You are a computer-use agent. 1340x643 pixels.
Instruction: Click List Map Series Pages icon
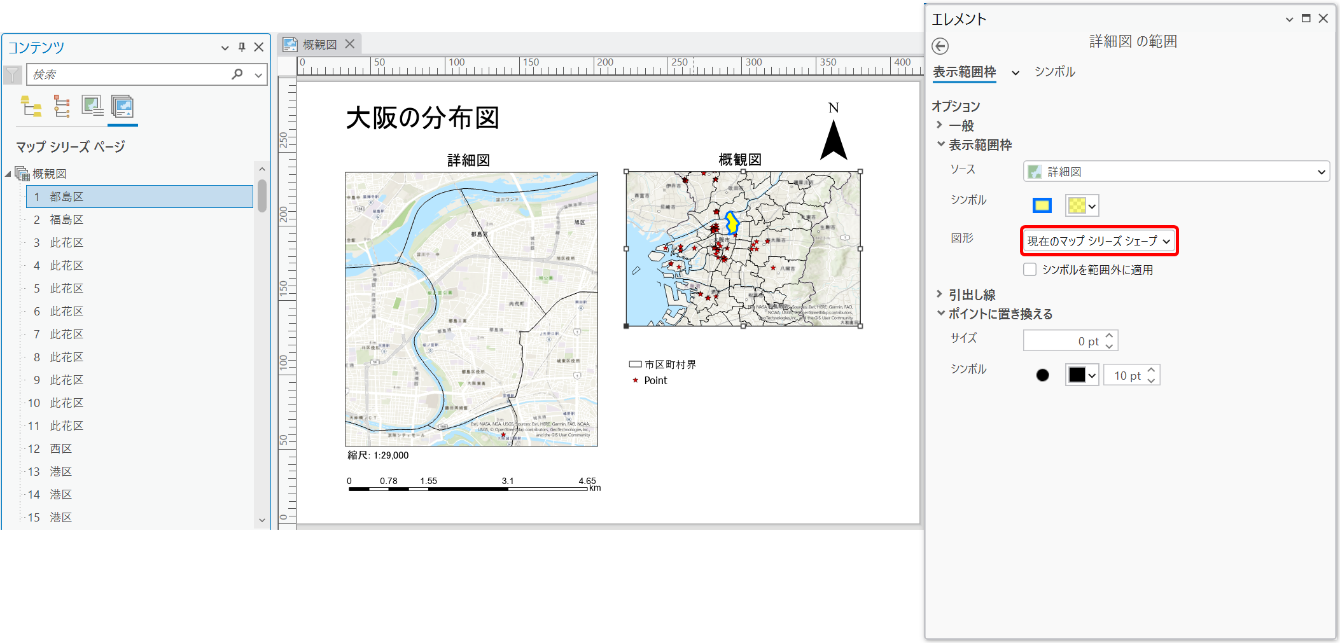(x=122, y=107)
